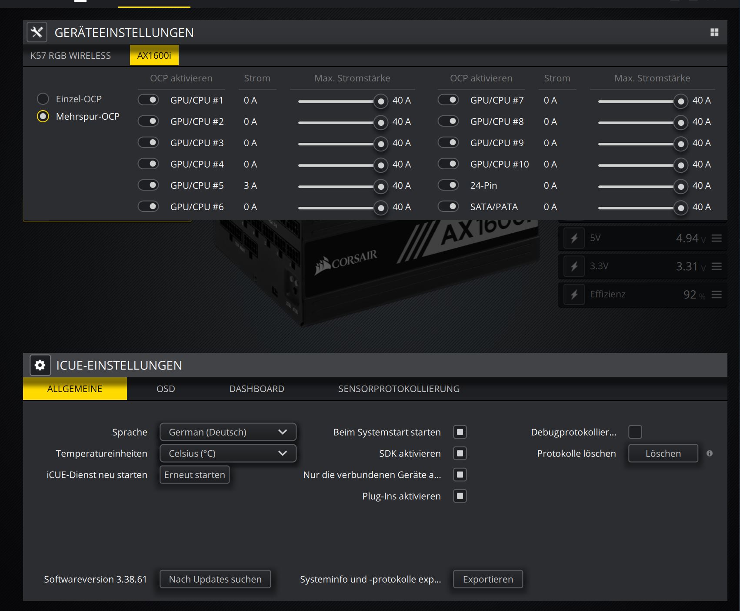Click the GPU/CPU #7 max current slider handle
The width and height of the screenshot is (740, 611).
pyautogui.click(x=680, y=101)
